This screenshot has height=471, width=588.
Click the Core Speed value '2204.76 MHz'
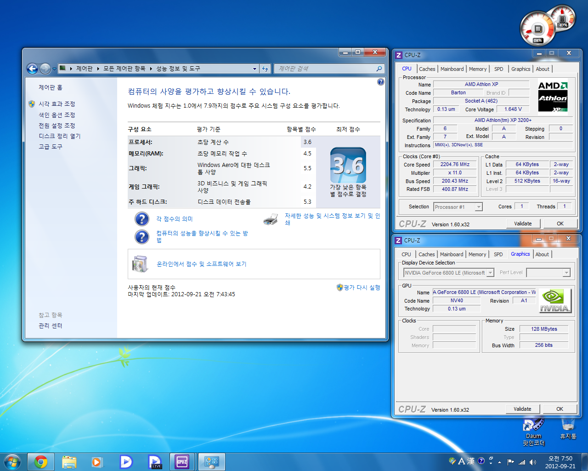(x=455, y=164)
